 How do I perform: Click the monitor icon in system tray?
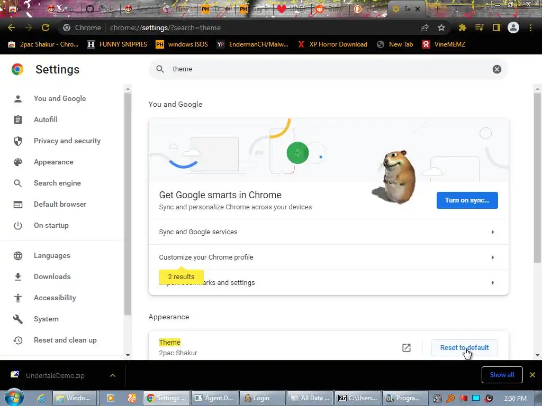point(476,398)
